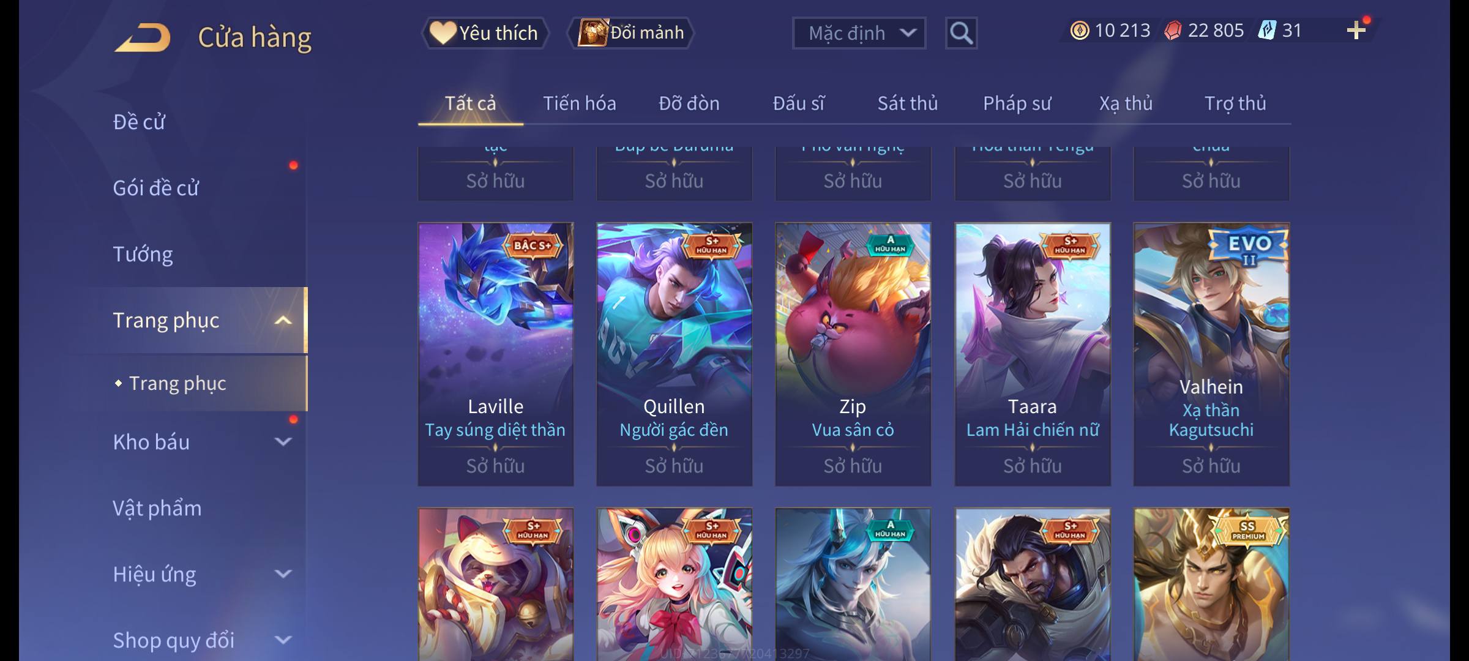Open Tướng in the sidebar
Screen dimensions: 1469x661
pyautogui.click(x=143, y=254)
